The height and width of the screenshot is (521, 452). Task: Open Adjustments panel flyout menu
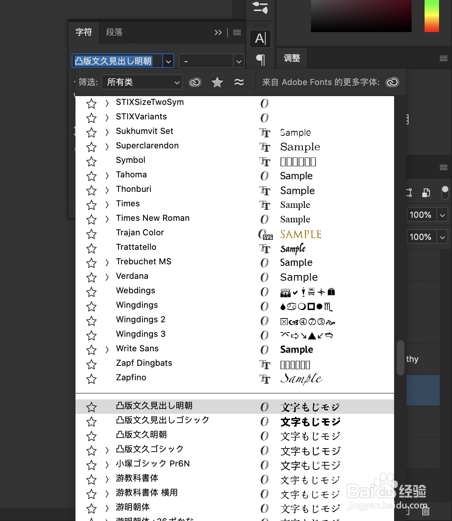444,58
